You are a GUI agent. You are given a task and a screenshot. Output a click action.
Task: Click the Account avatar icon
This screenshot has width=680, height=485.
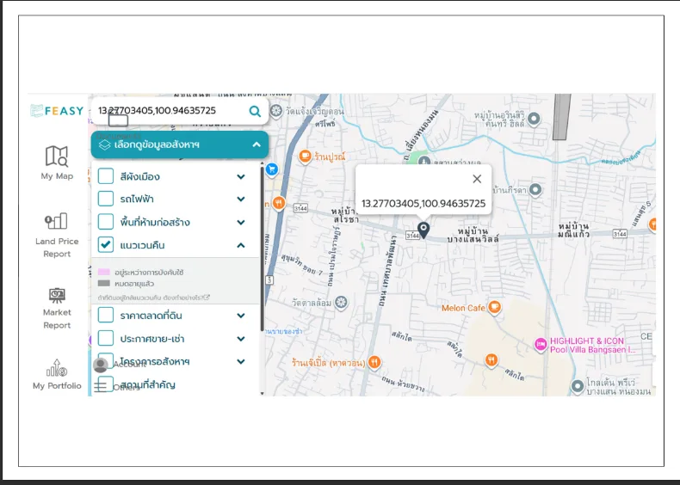[101, 365]
